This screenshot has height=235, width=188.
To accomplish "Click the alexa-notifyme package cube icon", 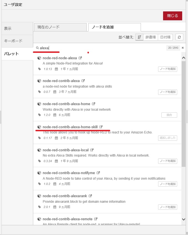I will 39,173.
